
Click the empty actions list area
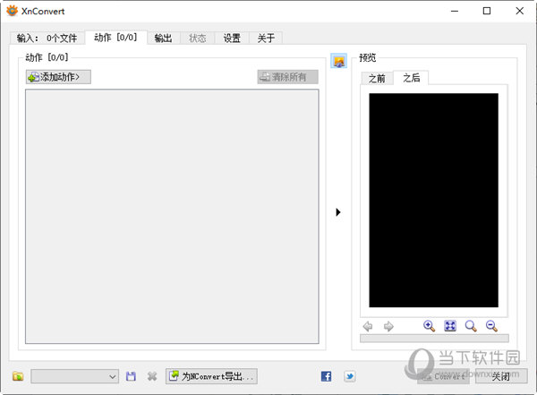click(x=172, y=217)
